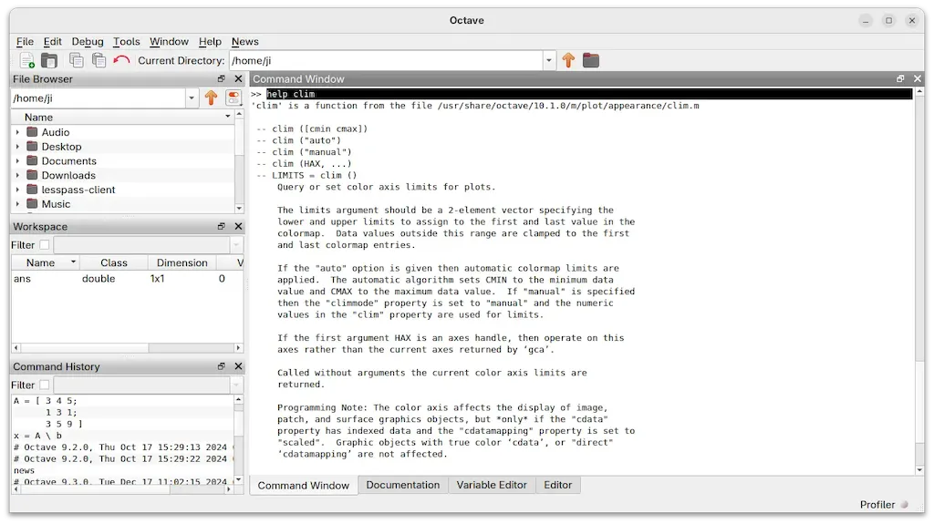Screen dimensions: 934x524
Task: Select 'x = A \ b' in Command History
Action: pyautogui.click(x=37, y=436)
